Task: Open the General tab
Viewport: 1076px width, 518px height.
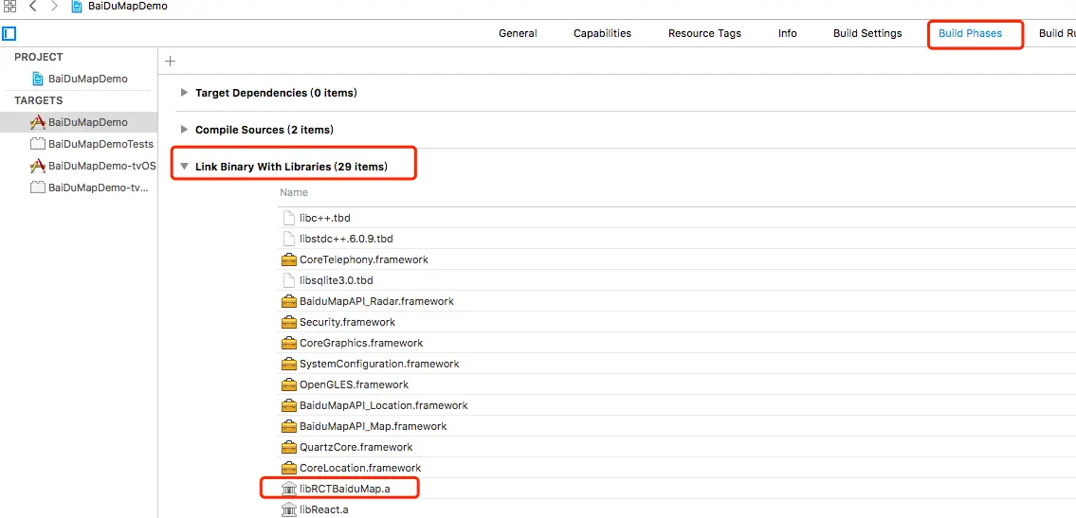Action: pos(519,33)
